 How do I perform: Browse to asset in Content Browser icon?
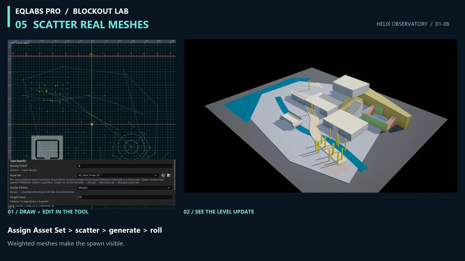169,175
